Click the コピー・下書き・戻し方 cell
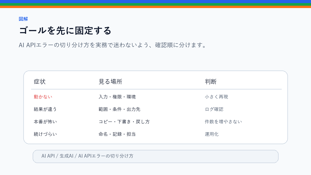The height and width of the screenshot is (175, 311). tap(124, 122)
